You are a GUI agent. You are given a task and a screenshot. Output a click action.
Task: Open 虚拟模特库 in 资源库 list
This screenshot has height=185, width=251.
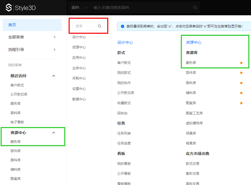(194, 123)
